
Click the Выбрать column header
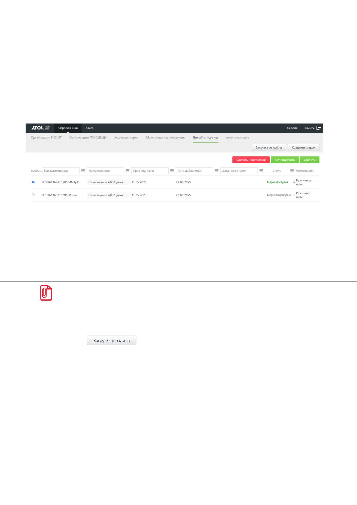tap(36, 171)
